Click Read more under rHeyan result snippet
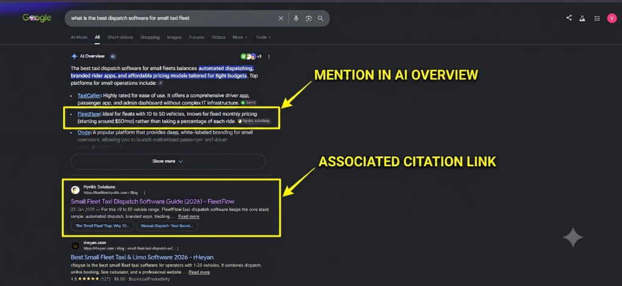 (199, 272)
